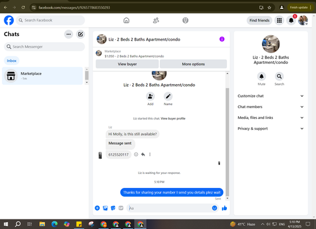The image size is (316, 229).
Task: Click the 'Hi Molly, is this still available?' message
Action: pyautogui.click(x=133, y=134)
